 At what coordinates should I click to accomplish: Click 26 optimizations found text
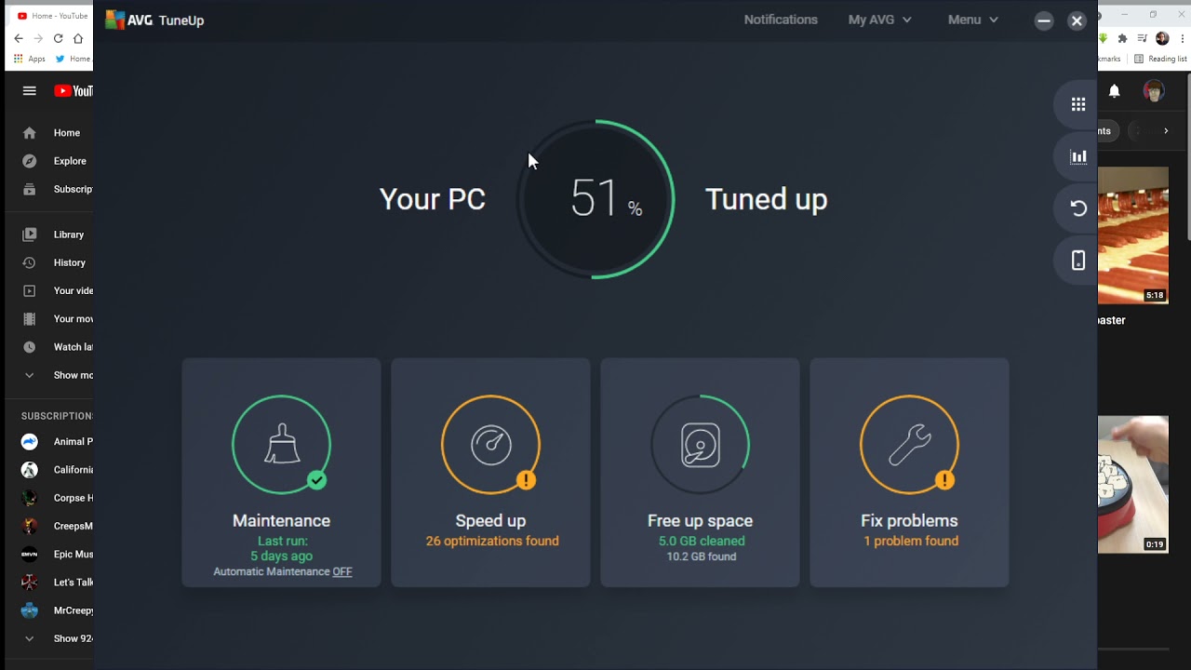click(492, 541)
